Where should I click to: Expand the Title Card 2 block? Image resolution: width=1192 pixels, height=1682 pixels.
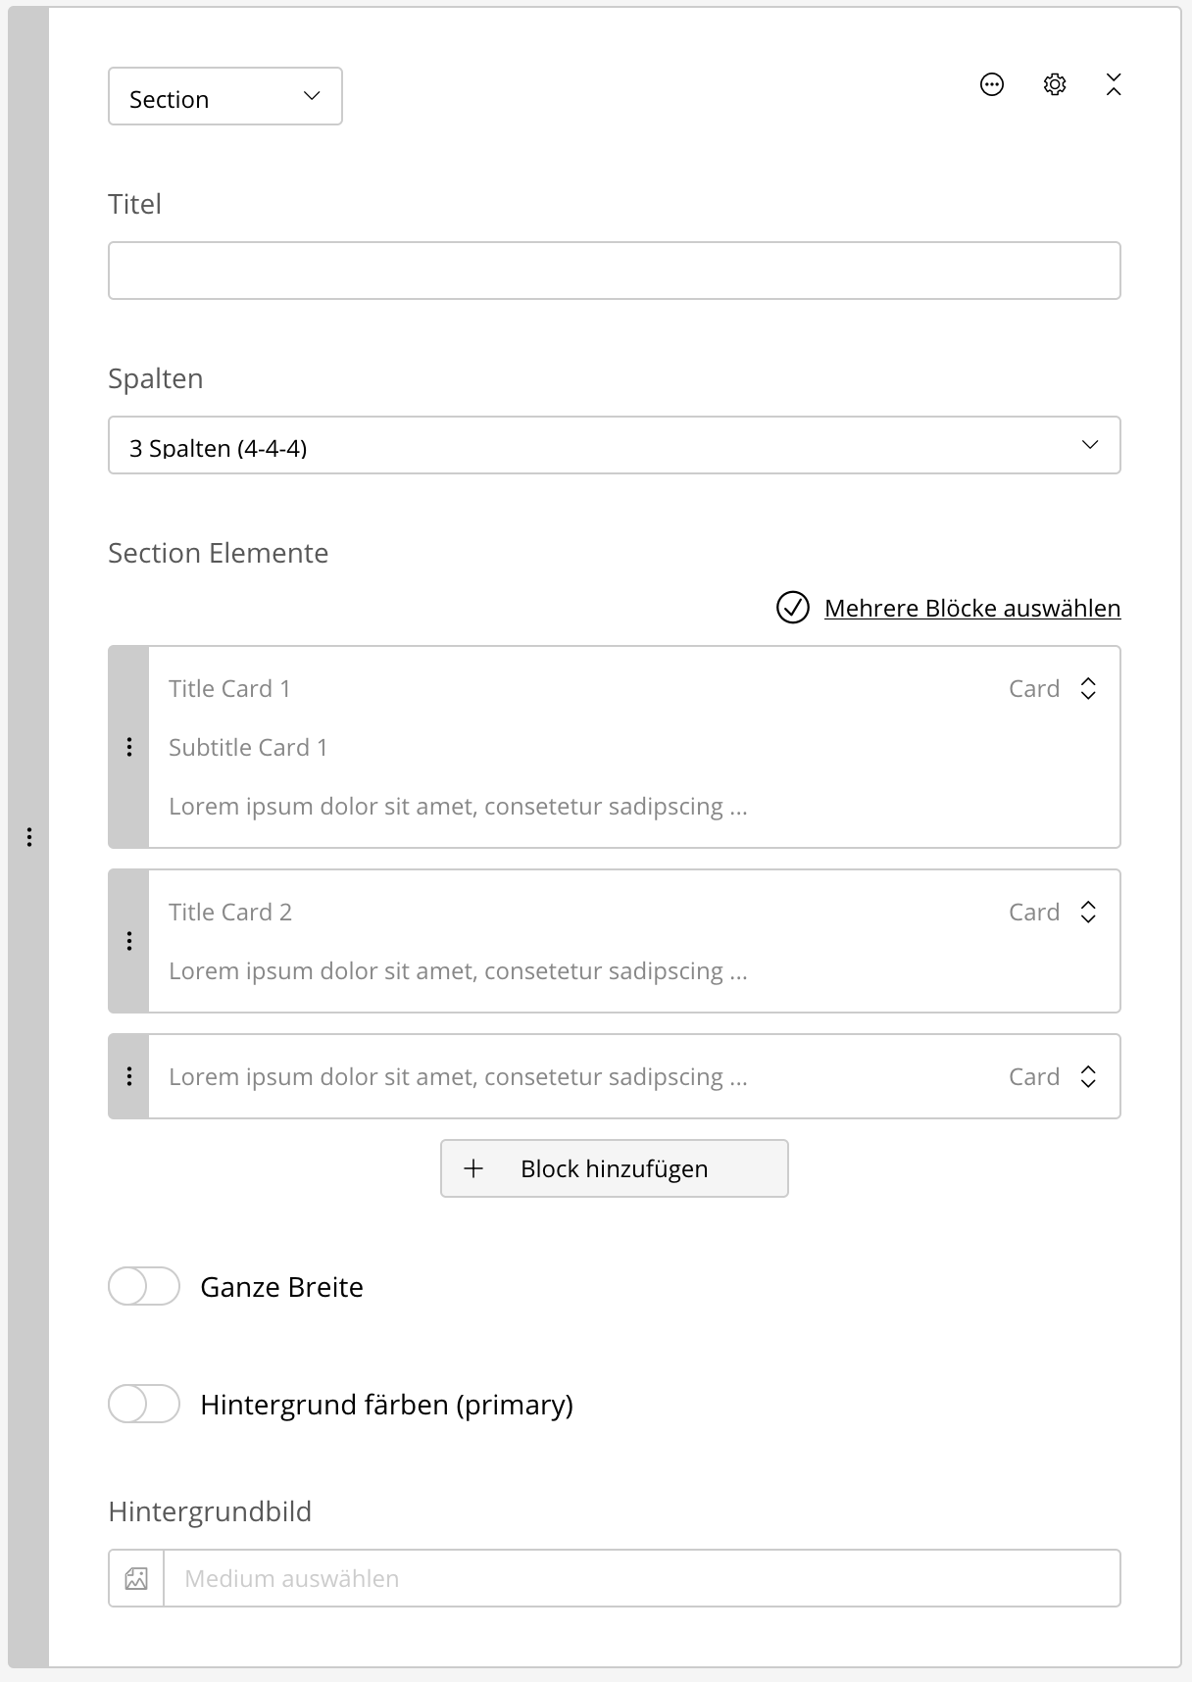pyautogui.click(x=1088, y=912)
